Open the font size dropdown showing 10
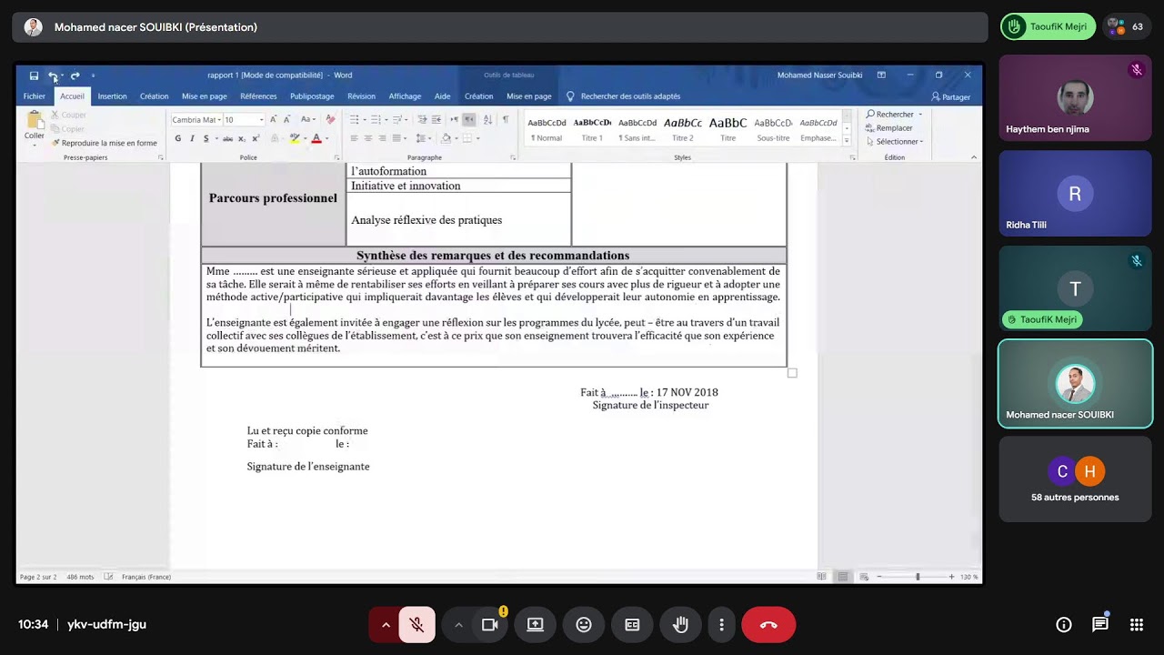Viewport: 1164px width, 655px height. [x=261, y=119]
